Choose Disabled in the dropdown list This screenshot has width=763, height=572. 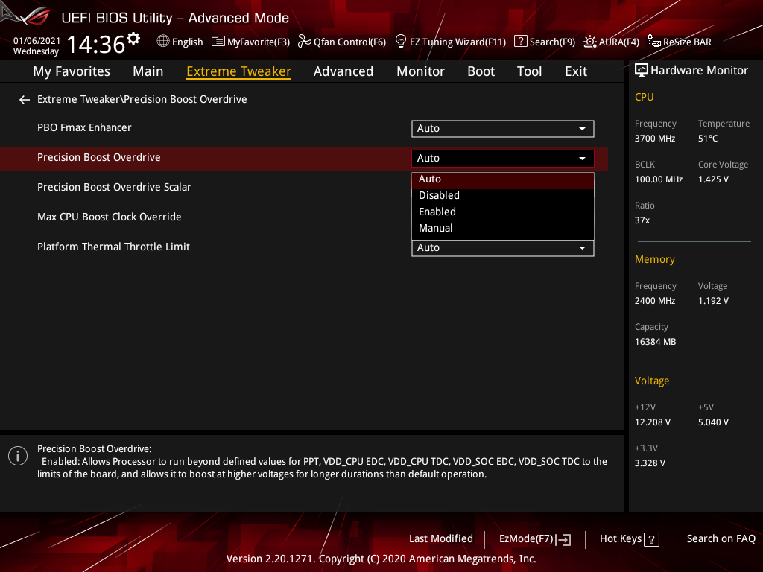503,196
